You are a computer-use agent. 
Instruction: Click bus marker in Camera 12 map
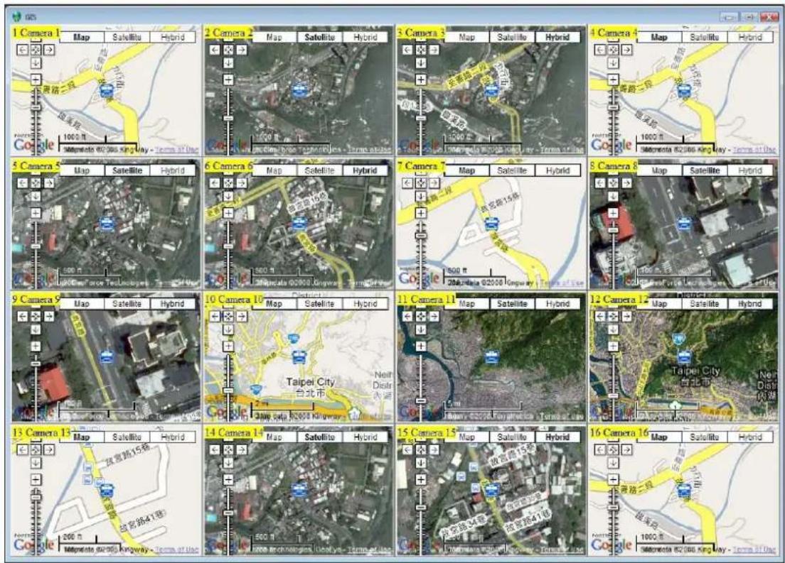[684, 358]
